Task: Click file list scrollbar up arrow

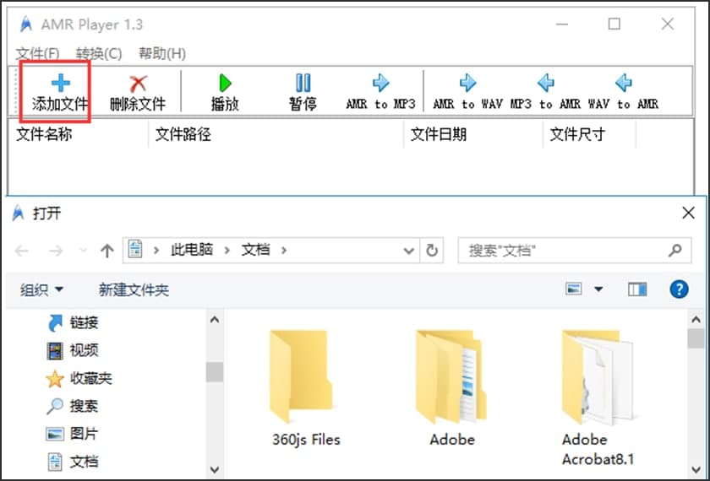Action: (x=696, y=320)
